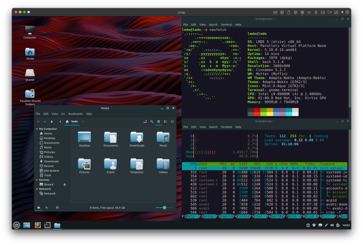Adjust the file manager zoom slider
The image size is (363, 245).
164,208
